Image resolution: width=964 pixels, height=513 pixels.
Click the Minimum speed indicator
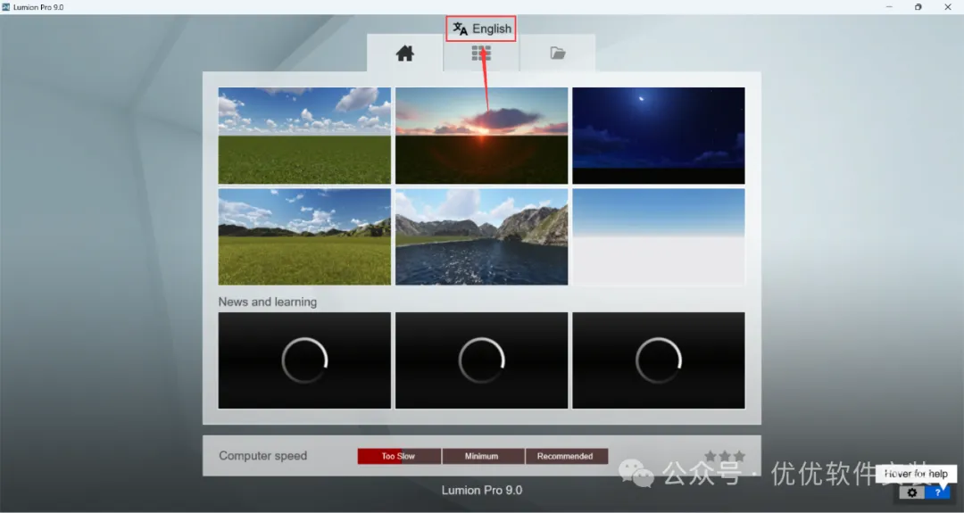(483, 456)
